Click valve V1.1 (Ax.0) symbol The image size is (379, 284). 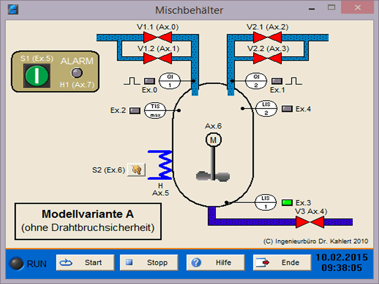(x=158, y=37)
